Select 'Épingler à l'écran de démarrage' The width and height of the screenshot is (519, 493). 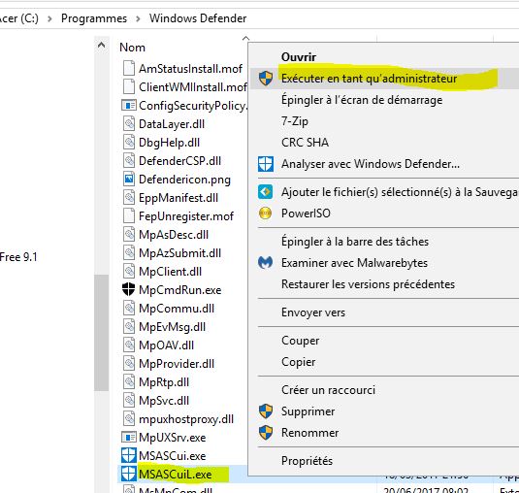point(362,100)
